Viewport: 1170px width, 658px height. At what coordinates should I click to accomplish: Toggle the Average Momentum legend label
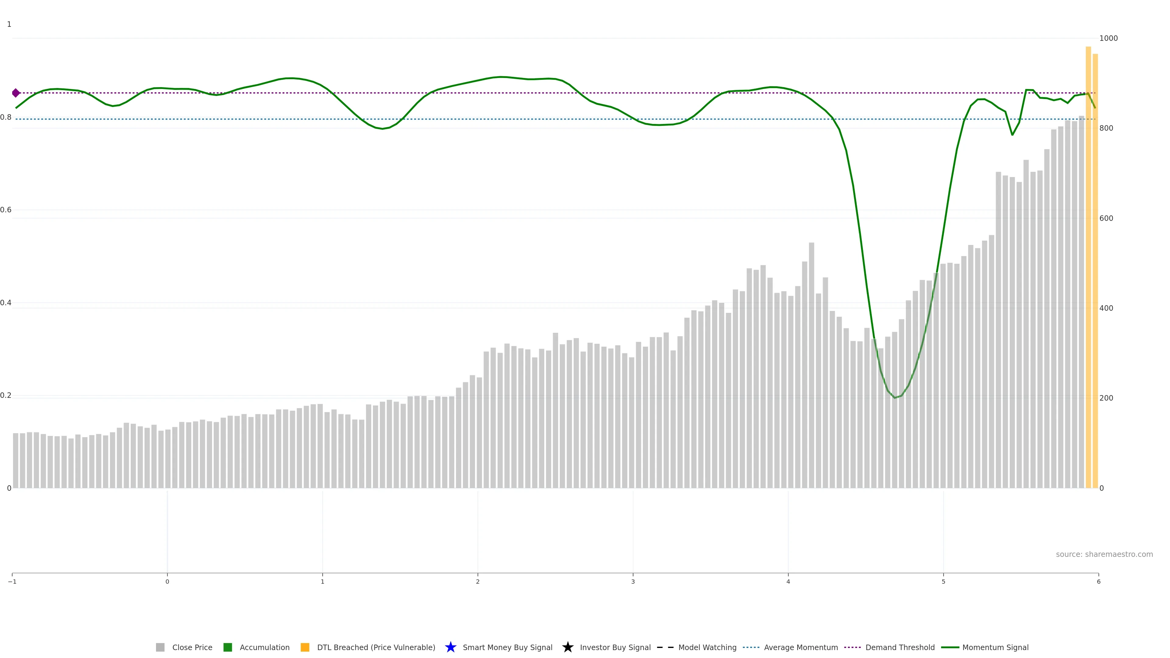[801, 647]
